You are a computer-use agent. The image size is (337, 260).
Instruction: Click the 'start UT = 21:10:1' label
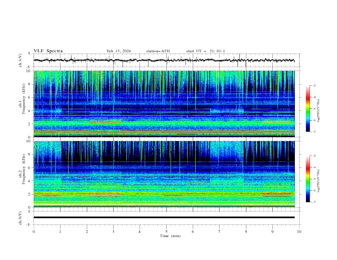pos(206,51)
